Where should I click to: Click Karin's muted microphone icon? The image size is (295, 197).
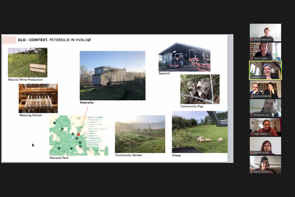click(252, 172)
